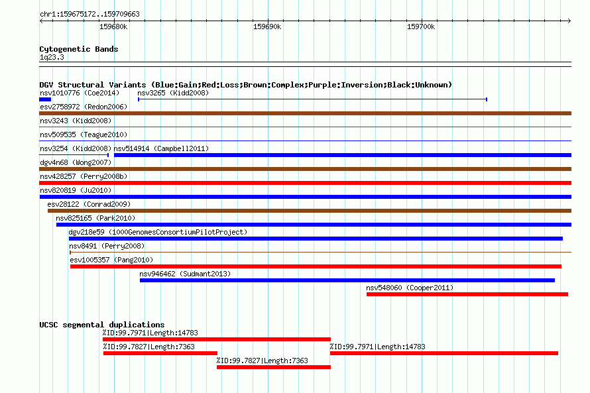The width and height of the screenshot is (590, 393).
Task: Click the 159690k ruler tick label
Action: pos(267,27)
